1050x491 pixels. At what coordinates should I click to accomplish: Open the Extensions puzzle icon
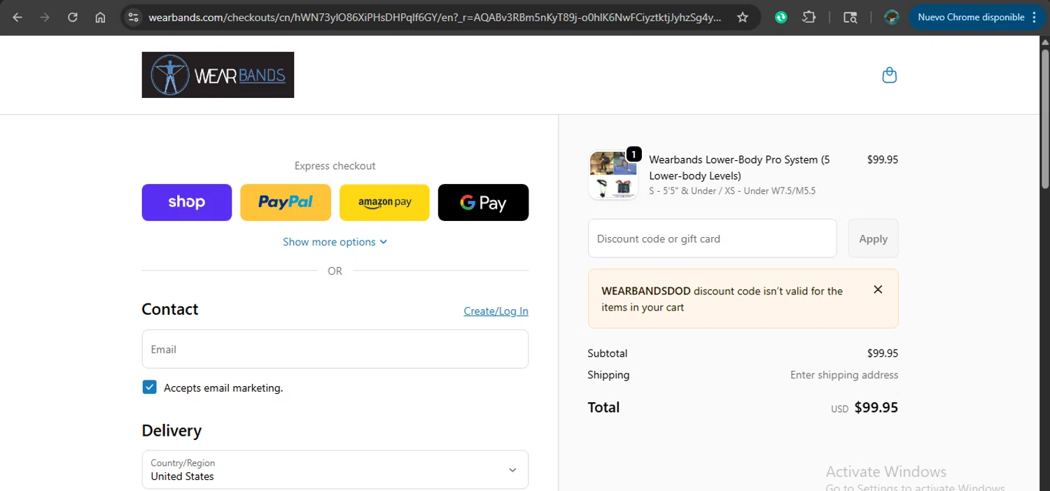point(808,17)
